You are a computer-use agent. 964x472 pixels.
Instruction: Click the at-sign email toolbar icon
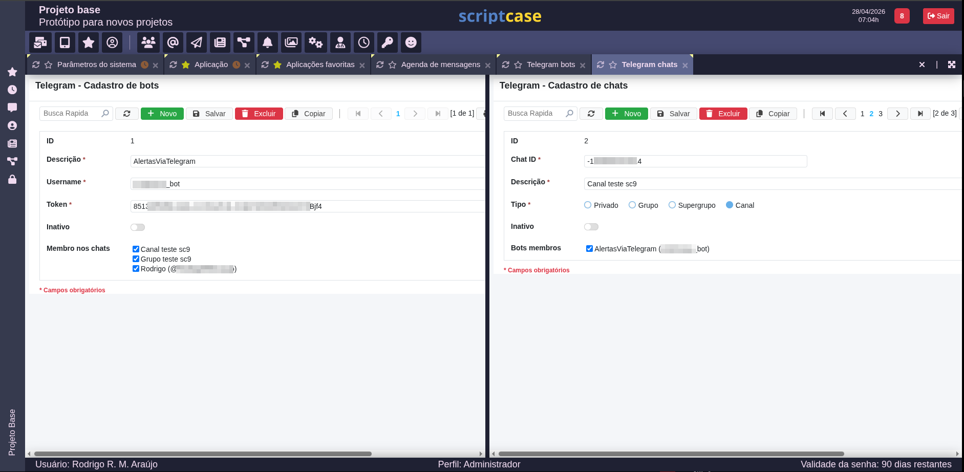(x=173, y=42)
